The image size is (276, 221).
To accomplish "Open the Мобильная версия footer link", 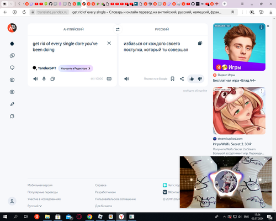I will tap(40, 185).
